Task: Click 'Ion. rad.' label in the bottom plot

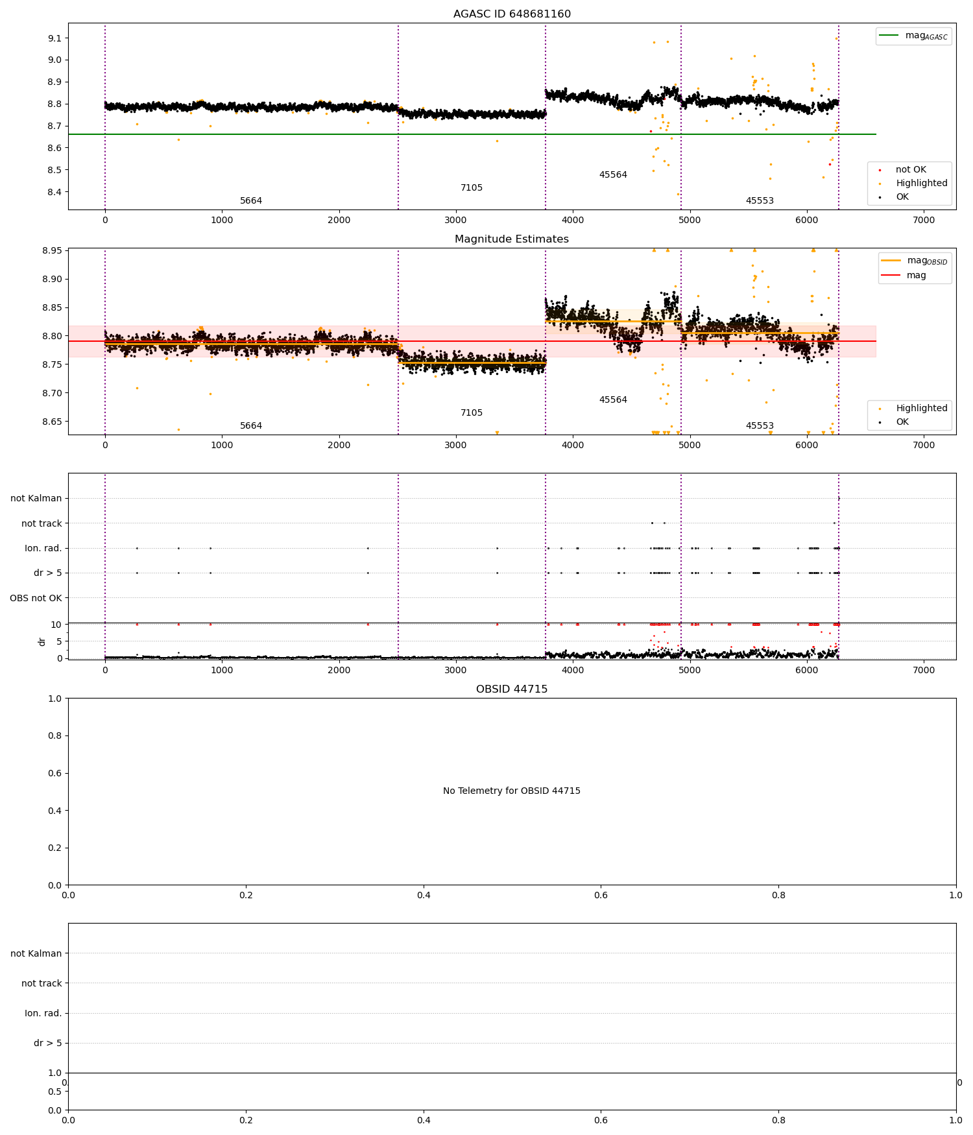Action: click(x=43, y=1014)
